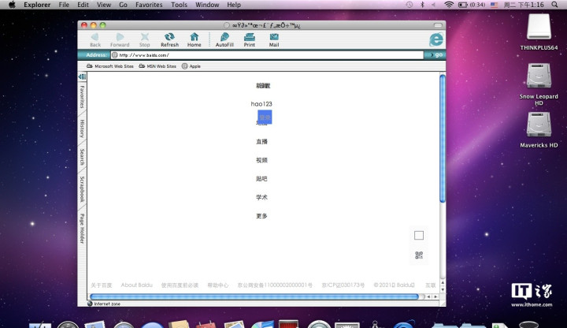Click the 贴吧 link

(x=261, y=178)
